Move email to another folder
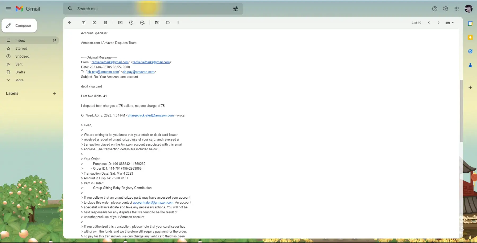The width and height of the screenshot is (477, 243). pos(157,23)
